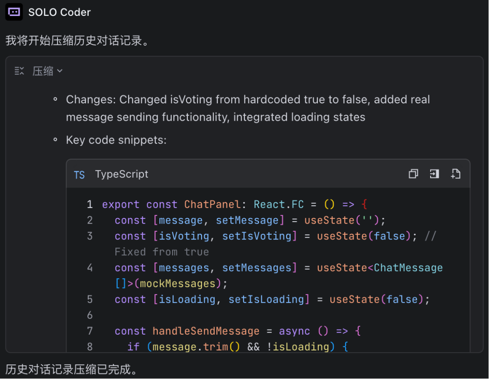The height and width of the screenshot is (379, 489).
Task: Click the isVoting useState(false) code line
Action: coord(275,236)
